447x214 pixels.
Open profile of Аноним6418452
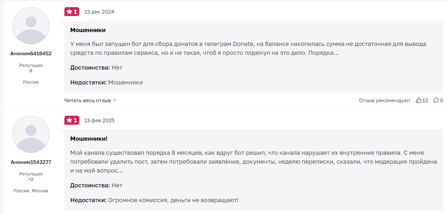pyautogui.click(x=31, y=53)
